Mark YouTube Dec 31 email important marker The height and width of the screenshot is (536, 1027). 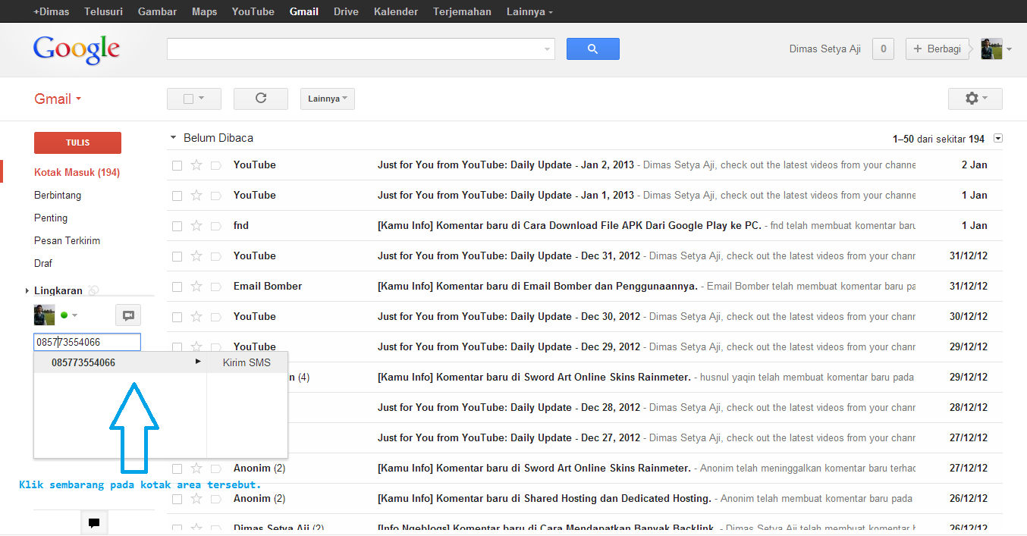[215, 256]
